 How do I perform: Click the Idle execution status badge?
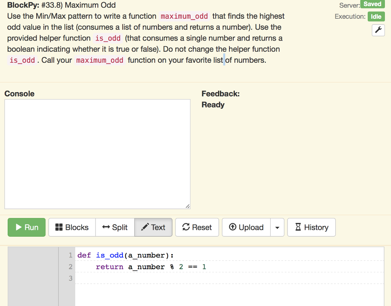click(377, 16)
